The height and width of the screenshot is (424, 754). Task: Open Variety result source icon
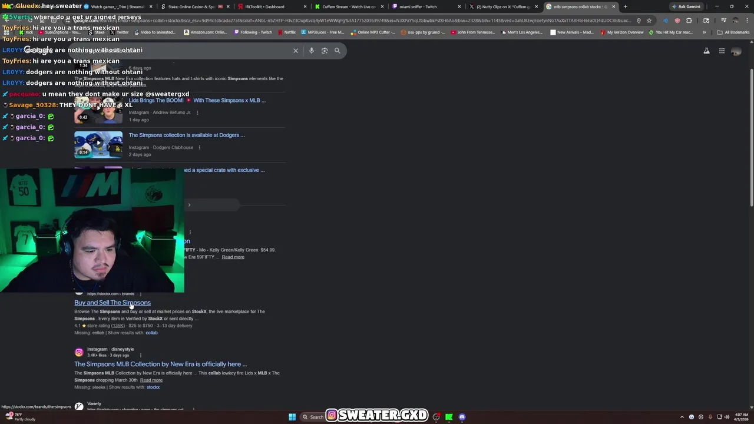[x=79, y=406]
